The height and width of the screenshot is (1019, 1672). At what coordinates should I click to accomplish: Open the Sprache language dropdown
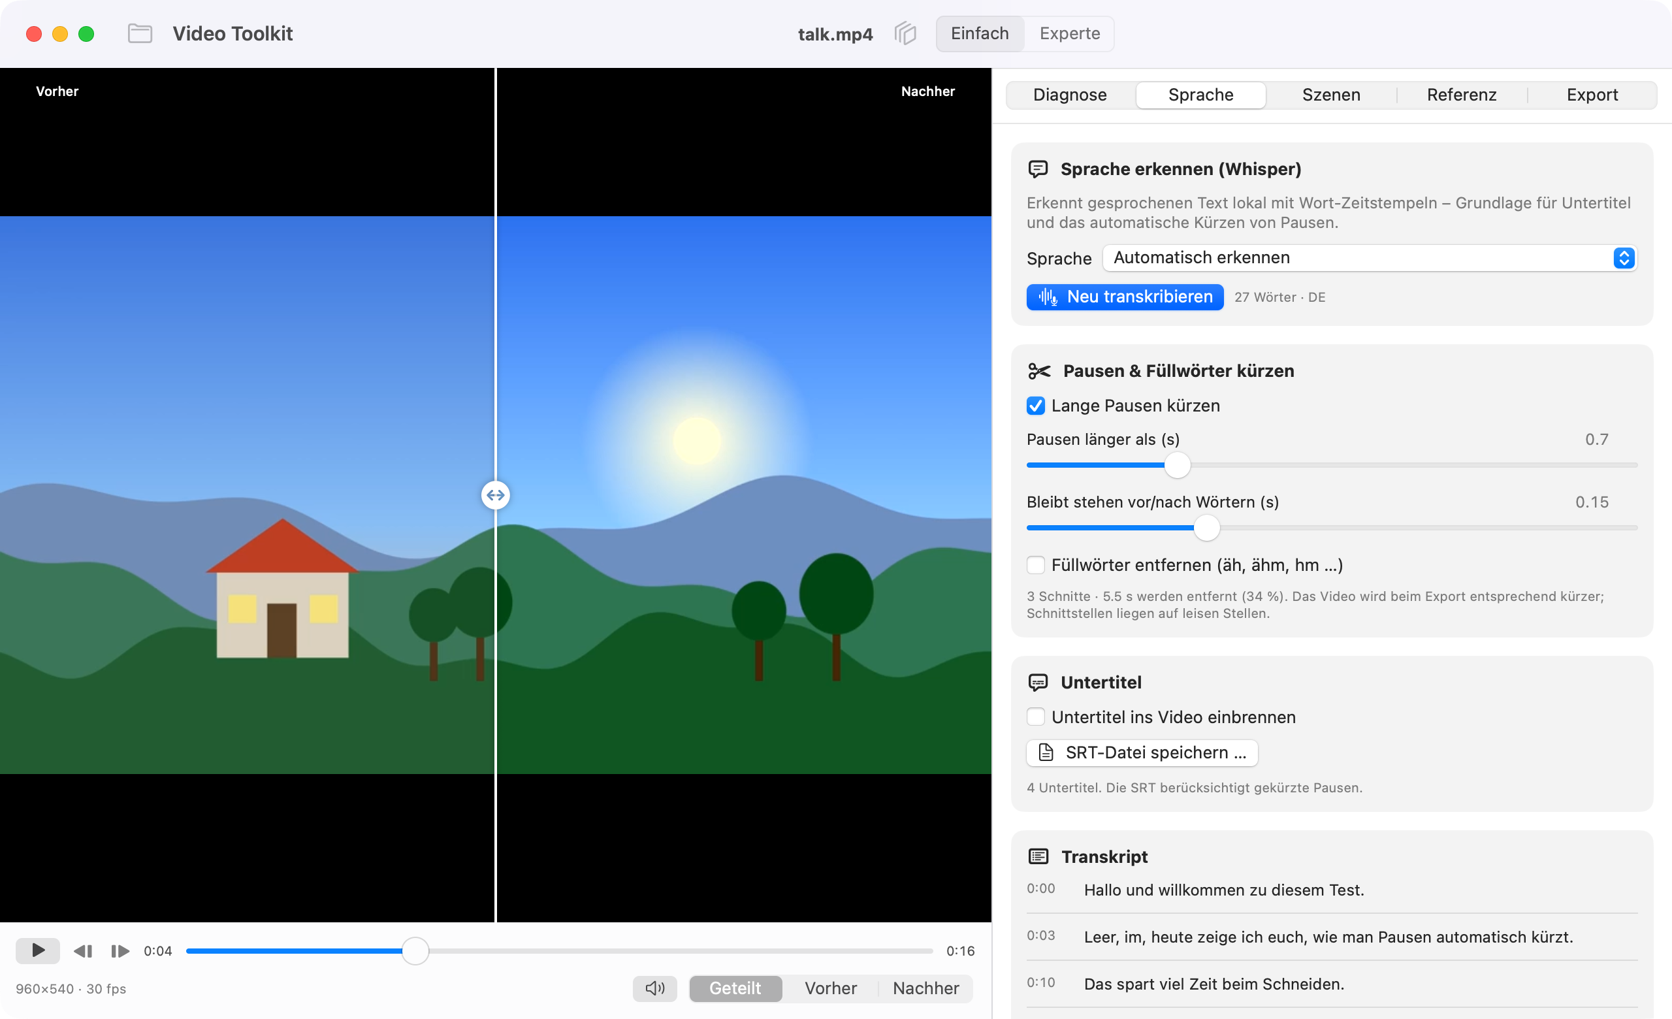pyautogui.click(x=1370, y=258)
